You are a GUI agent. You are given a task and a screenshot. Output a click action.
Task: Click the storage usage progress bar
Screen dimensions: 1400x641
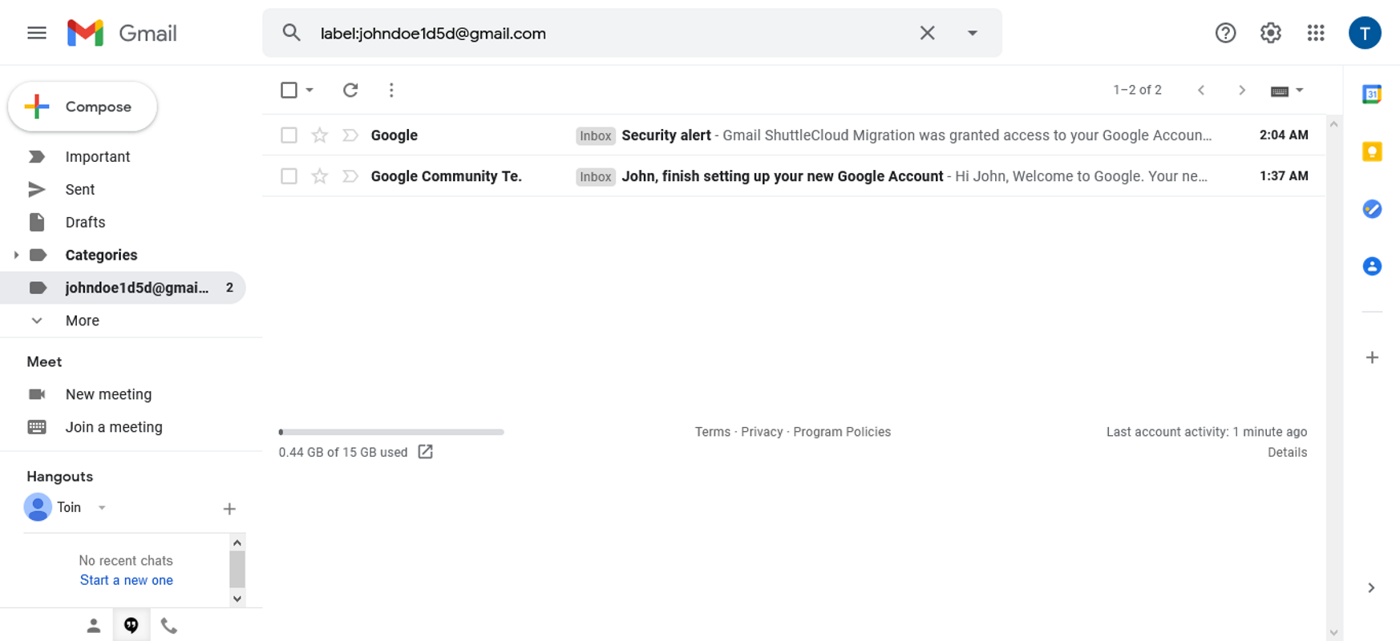pyautogui.click(x=391, y=432)
